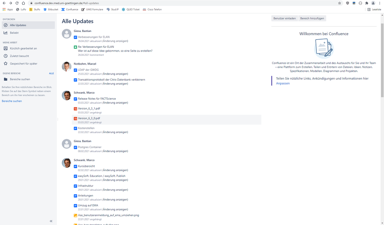Click Notbohm, Marcel author name
384x225 pixels.
85,64
